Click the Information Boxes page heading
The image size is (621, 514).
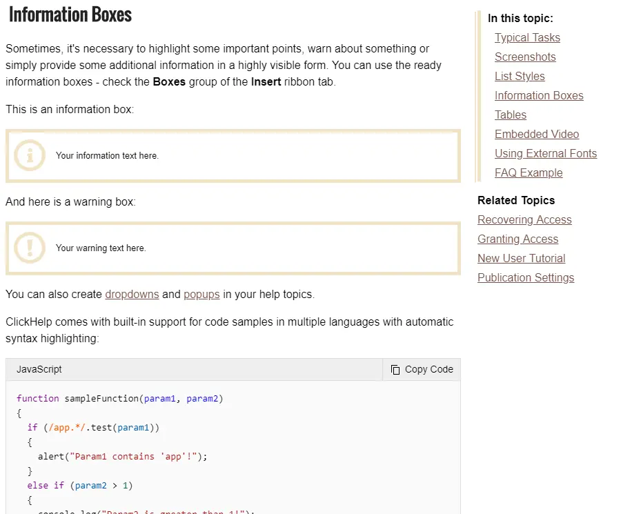(70, 14)
